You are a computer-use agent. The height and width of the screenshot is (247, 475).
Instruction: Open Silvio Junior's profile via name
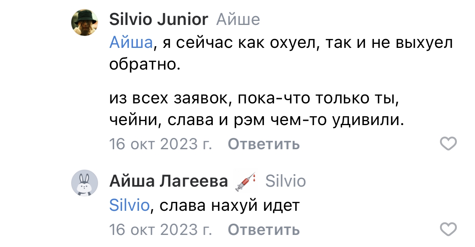click(158, 19)
